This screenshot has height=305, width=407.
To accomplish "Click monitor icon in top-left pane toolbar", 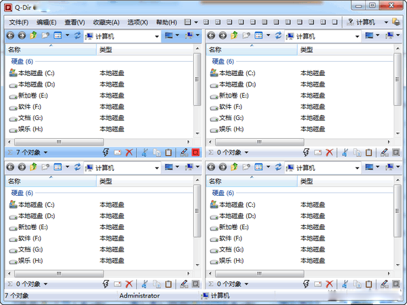I will [x=169, y=35].
